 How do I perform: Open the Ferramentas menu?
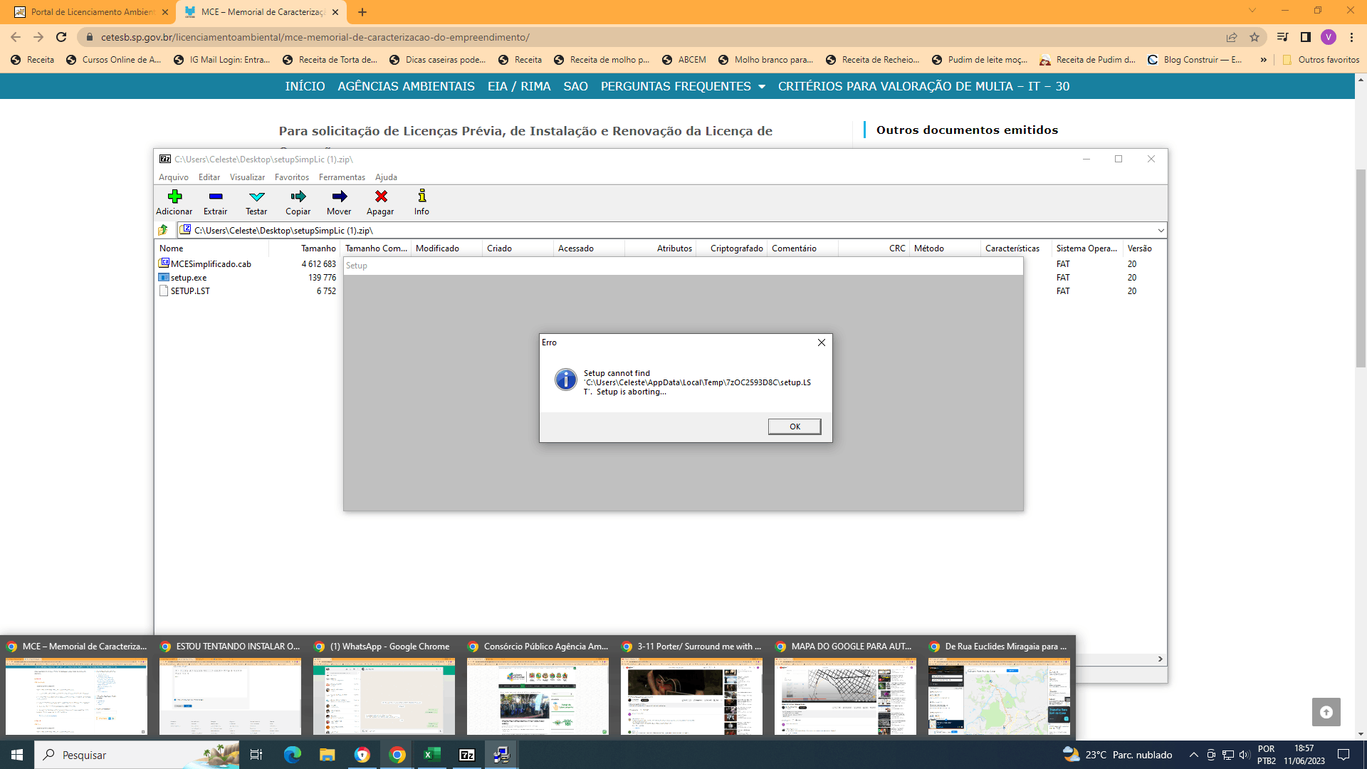[342, 177]
